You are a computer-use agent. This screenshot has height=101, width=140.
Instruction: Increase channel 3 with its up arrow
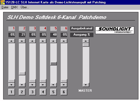pyautogui.click(x=32, y=41)
